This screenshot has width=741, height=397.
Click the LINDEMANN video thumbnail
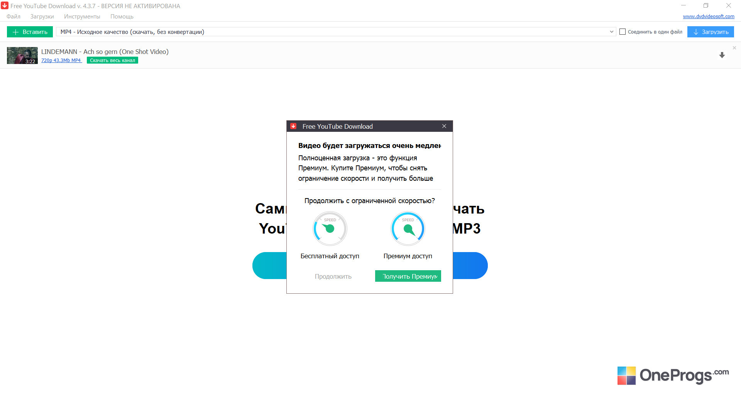[x=22, y=56]
